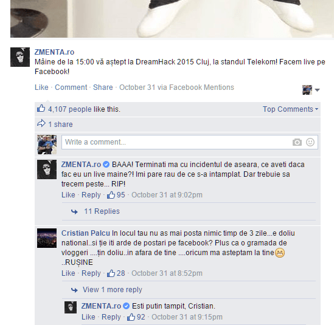
Task: Click the camera icon in comment box
Action: pyautogui.click(x=297, y=142)
